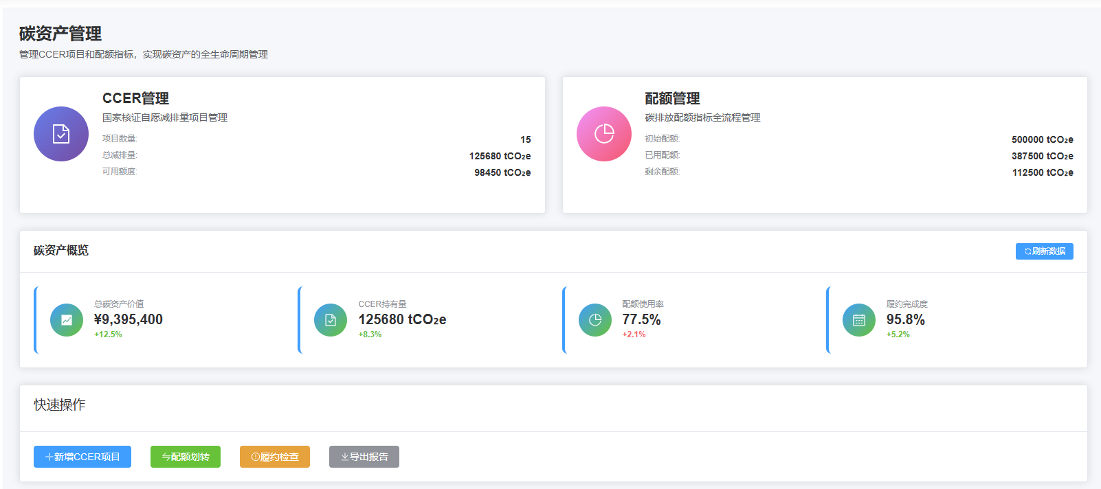Select the 已用配额 value 387500 tCO₂e

point(1043,156)
